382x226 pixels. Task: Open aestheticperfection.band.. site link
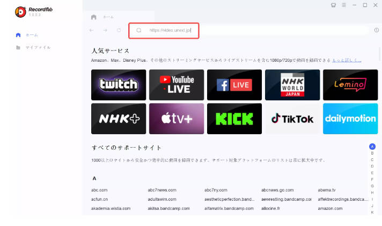[x=230, y=199]
